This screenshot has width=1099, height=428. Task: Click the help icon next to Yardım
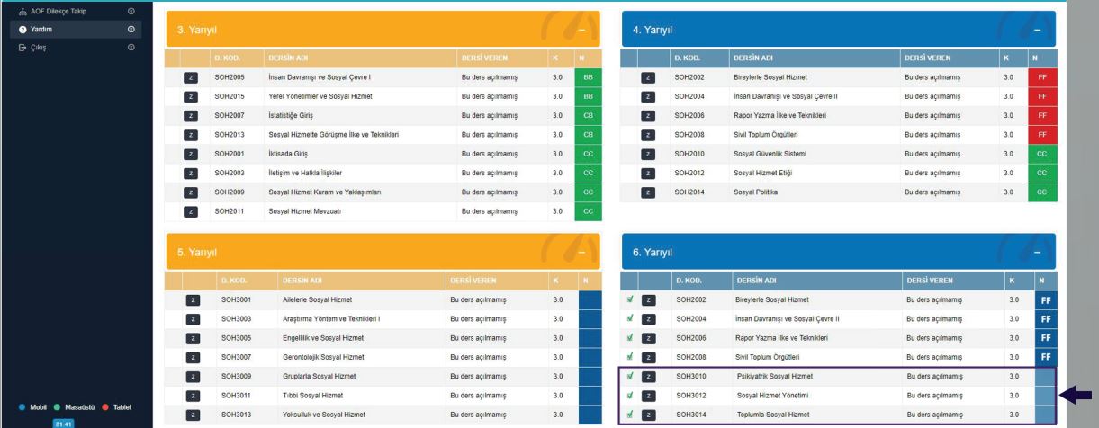point(13,30)
